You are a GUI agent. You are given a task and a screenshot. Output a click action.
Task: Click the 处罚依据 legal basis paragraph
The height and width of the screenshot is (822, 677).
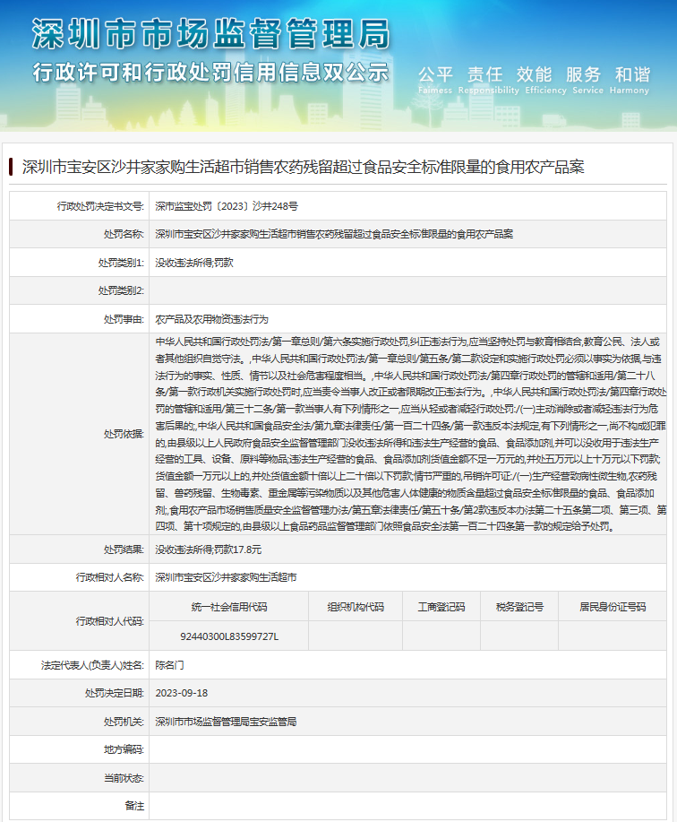pos(410,434)
